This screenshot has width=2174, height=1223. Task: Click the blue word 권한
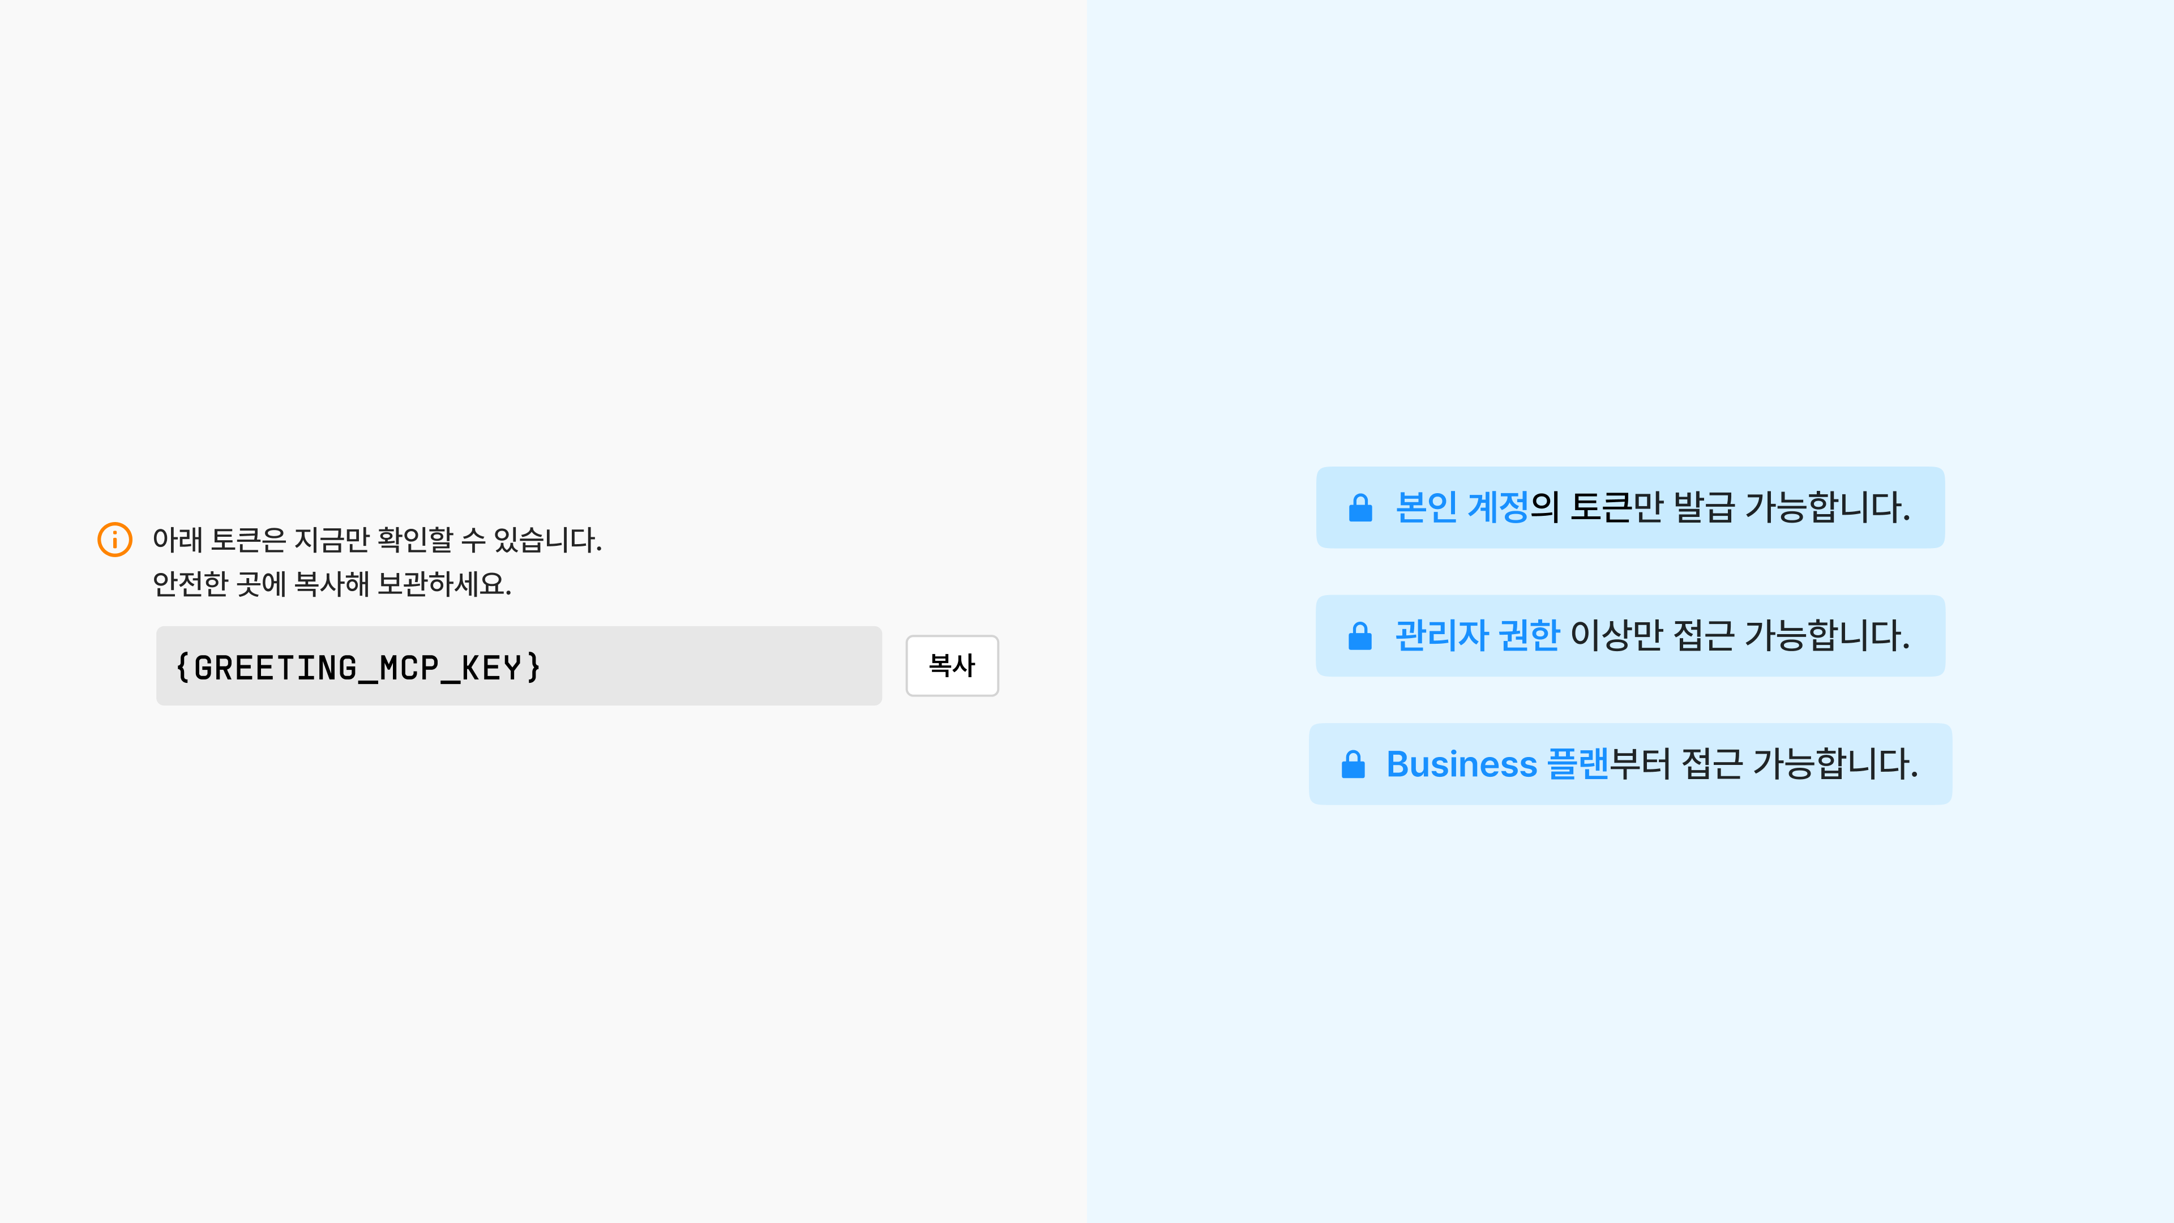point(1529,635)
